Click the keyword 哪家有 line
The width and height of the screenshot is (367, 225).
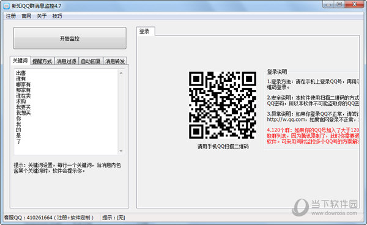click(x=23, y=84)
